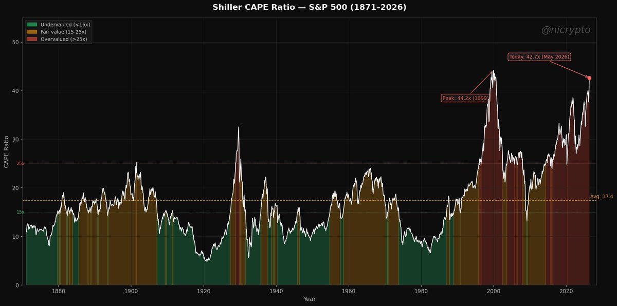Click the y-axis tick label 50
This screenshot has width=617, height=306.
pos(15,42)
